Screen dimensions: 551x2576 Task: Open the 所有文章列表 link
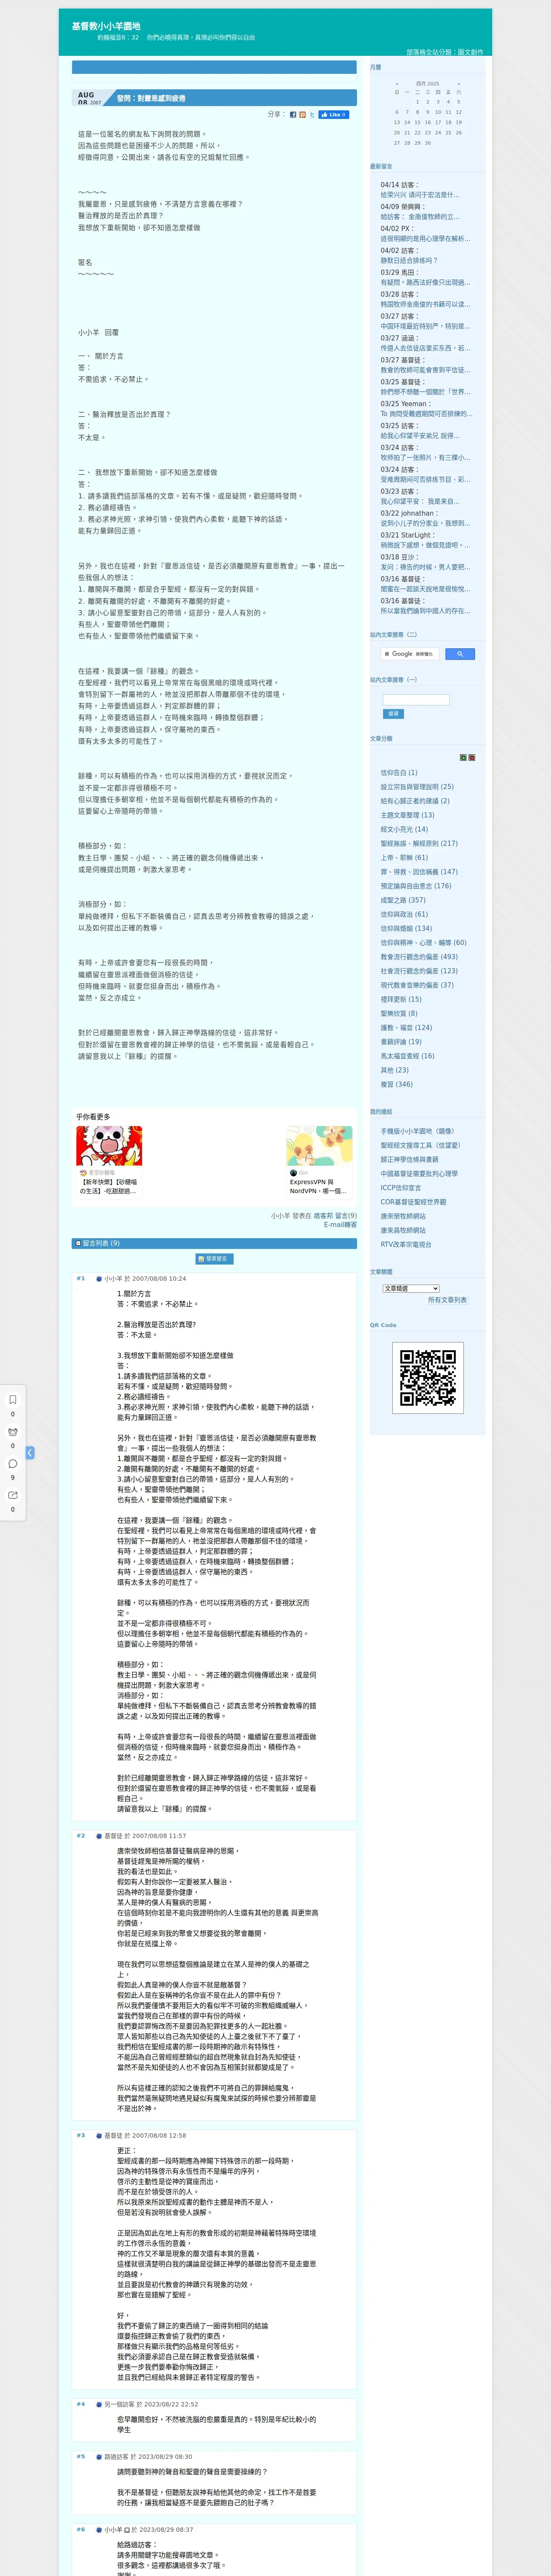[447, 1300]
